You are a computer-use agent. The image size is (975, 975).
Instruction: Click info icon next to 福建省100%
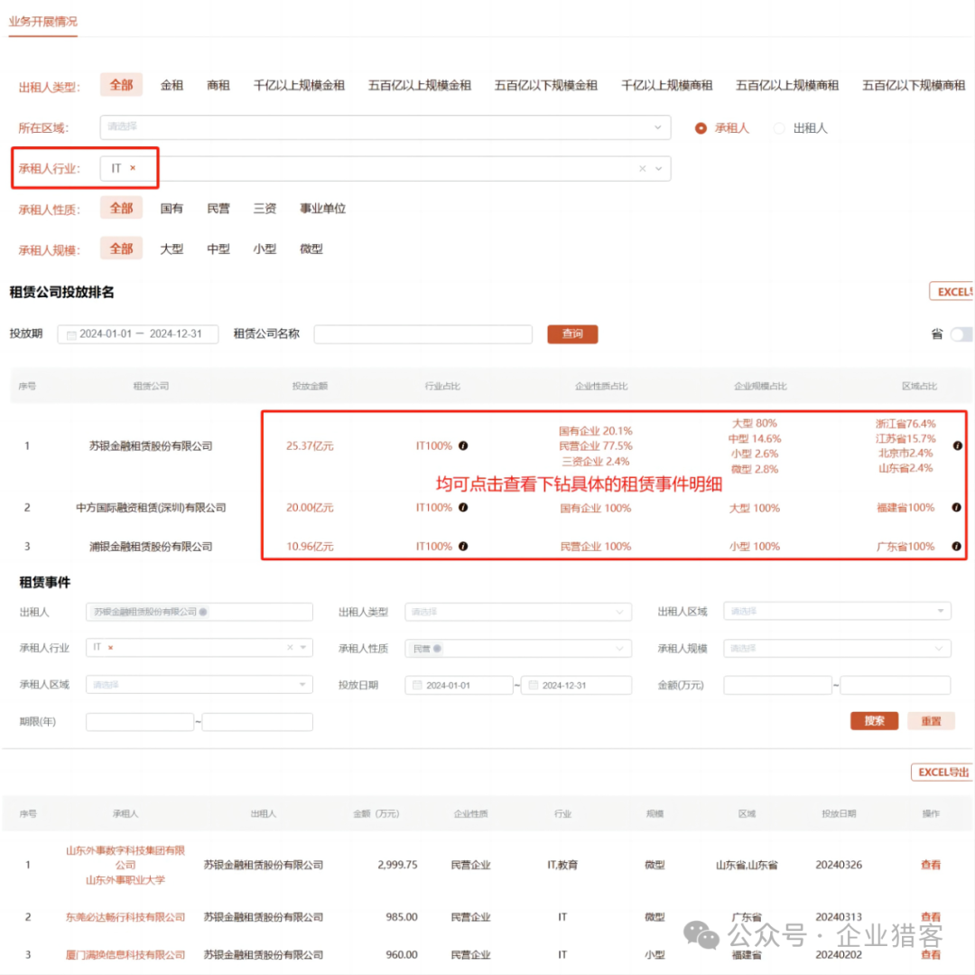click(x=956, y=507)
